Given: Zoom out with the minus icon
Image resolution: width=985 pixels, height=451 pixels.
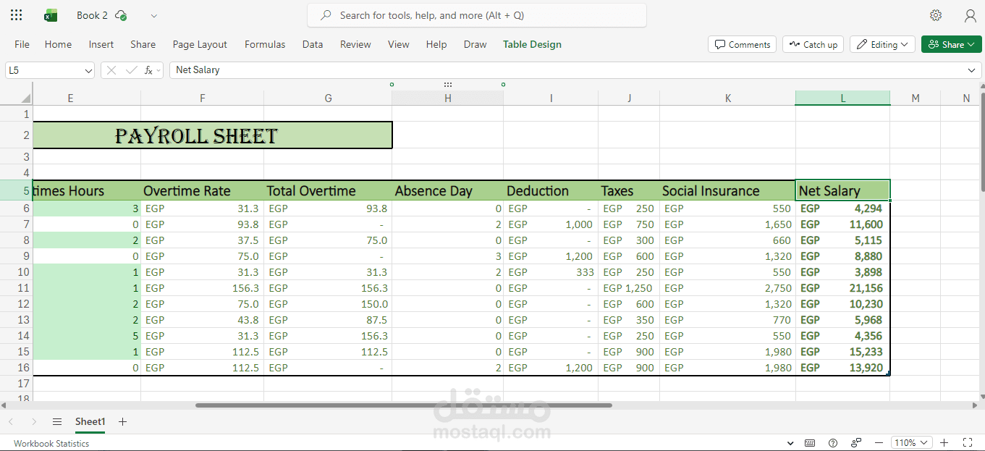Looking at the screenshot, I should 879,442.
